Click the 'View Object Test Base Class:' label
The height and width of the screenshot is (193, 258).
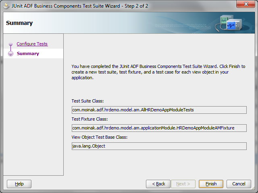click(100, 137)
